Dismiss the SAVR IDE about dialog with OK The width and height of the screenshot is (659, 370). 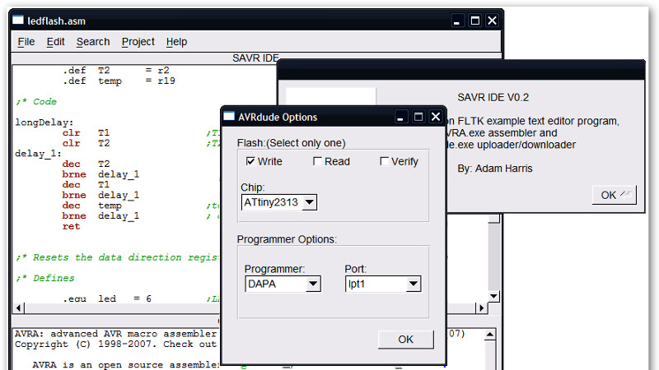pyautogui.click(x=614, y=195)
